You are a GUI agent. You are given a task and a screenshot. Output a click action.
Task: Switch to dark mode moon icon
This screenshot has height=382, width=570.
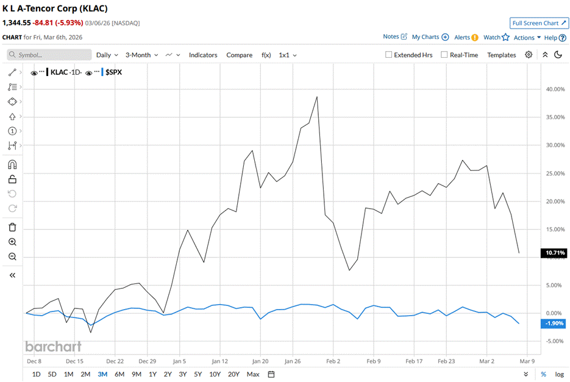(558, 55)
